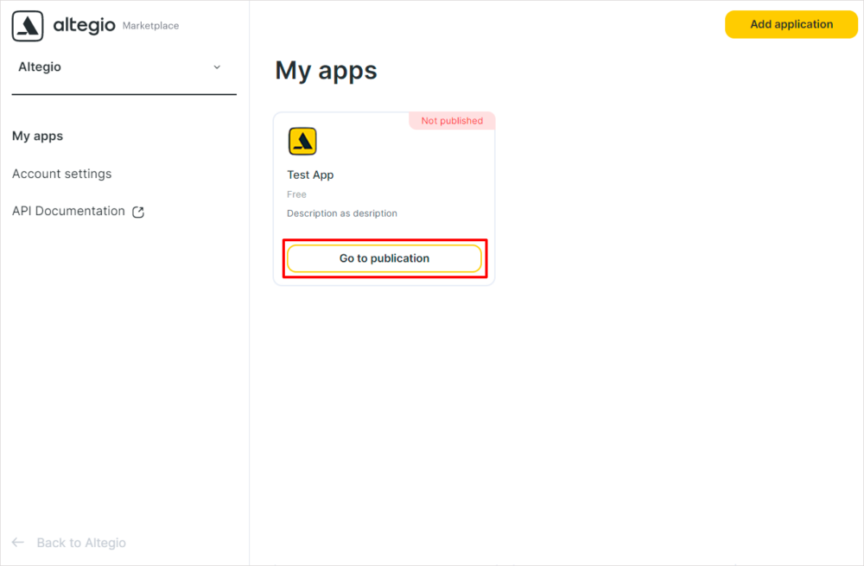Click external link icon beside API Documentation

(x=138, y=212)
